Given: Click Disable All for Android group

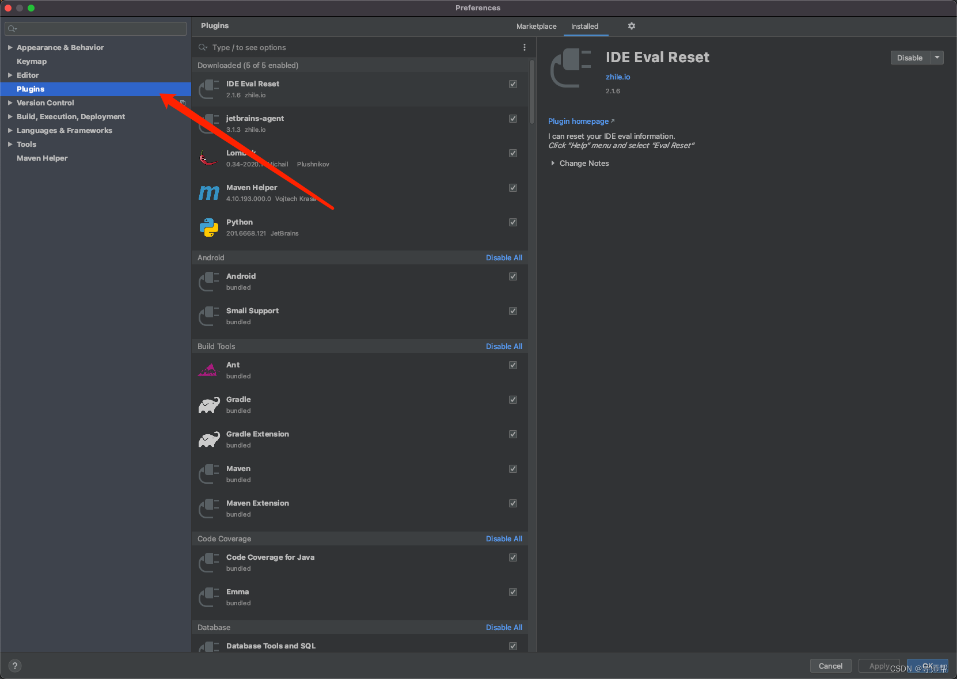Looking at the screenshot, I should (504, 257).
